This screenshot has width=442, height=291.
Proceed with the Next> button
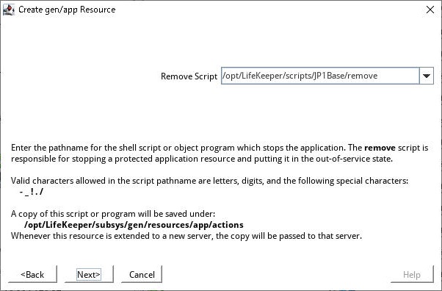click(89, 274)
